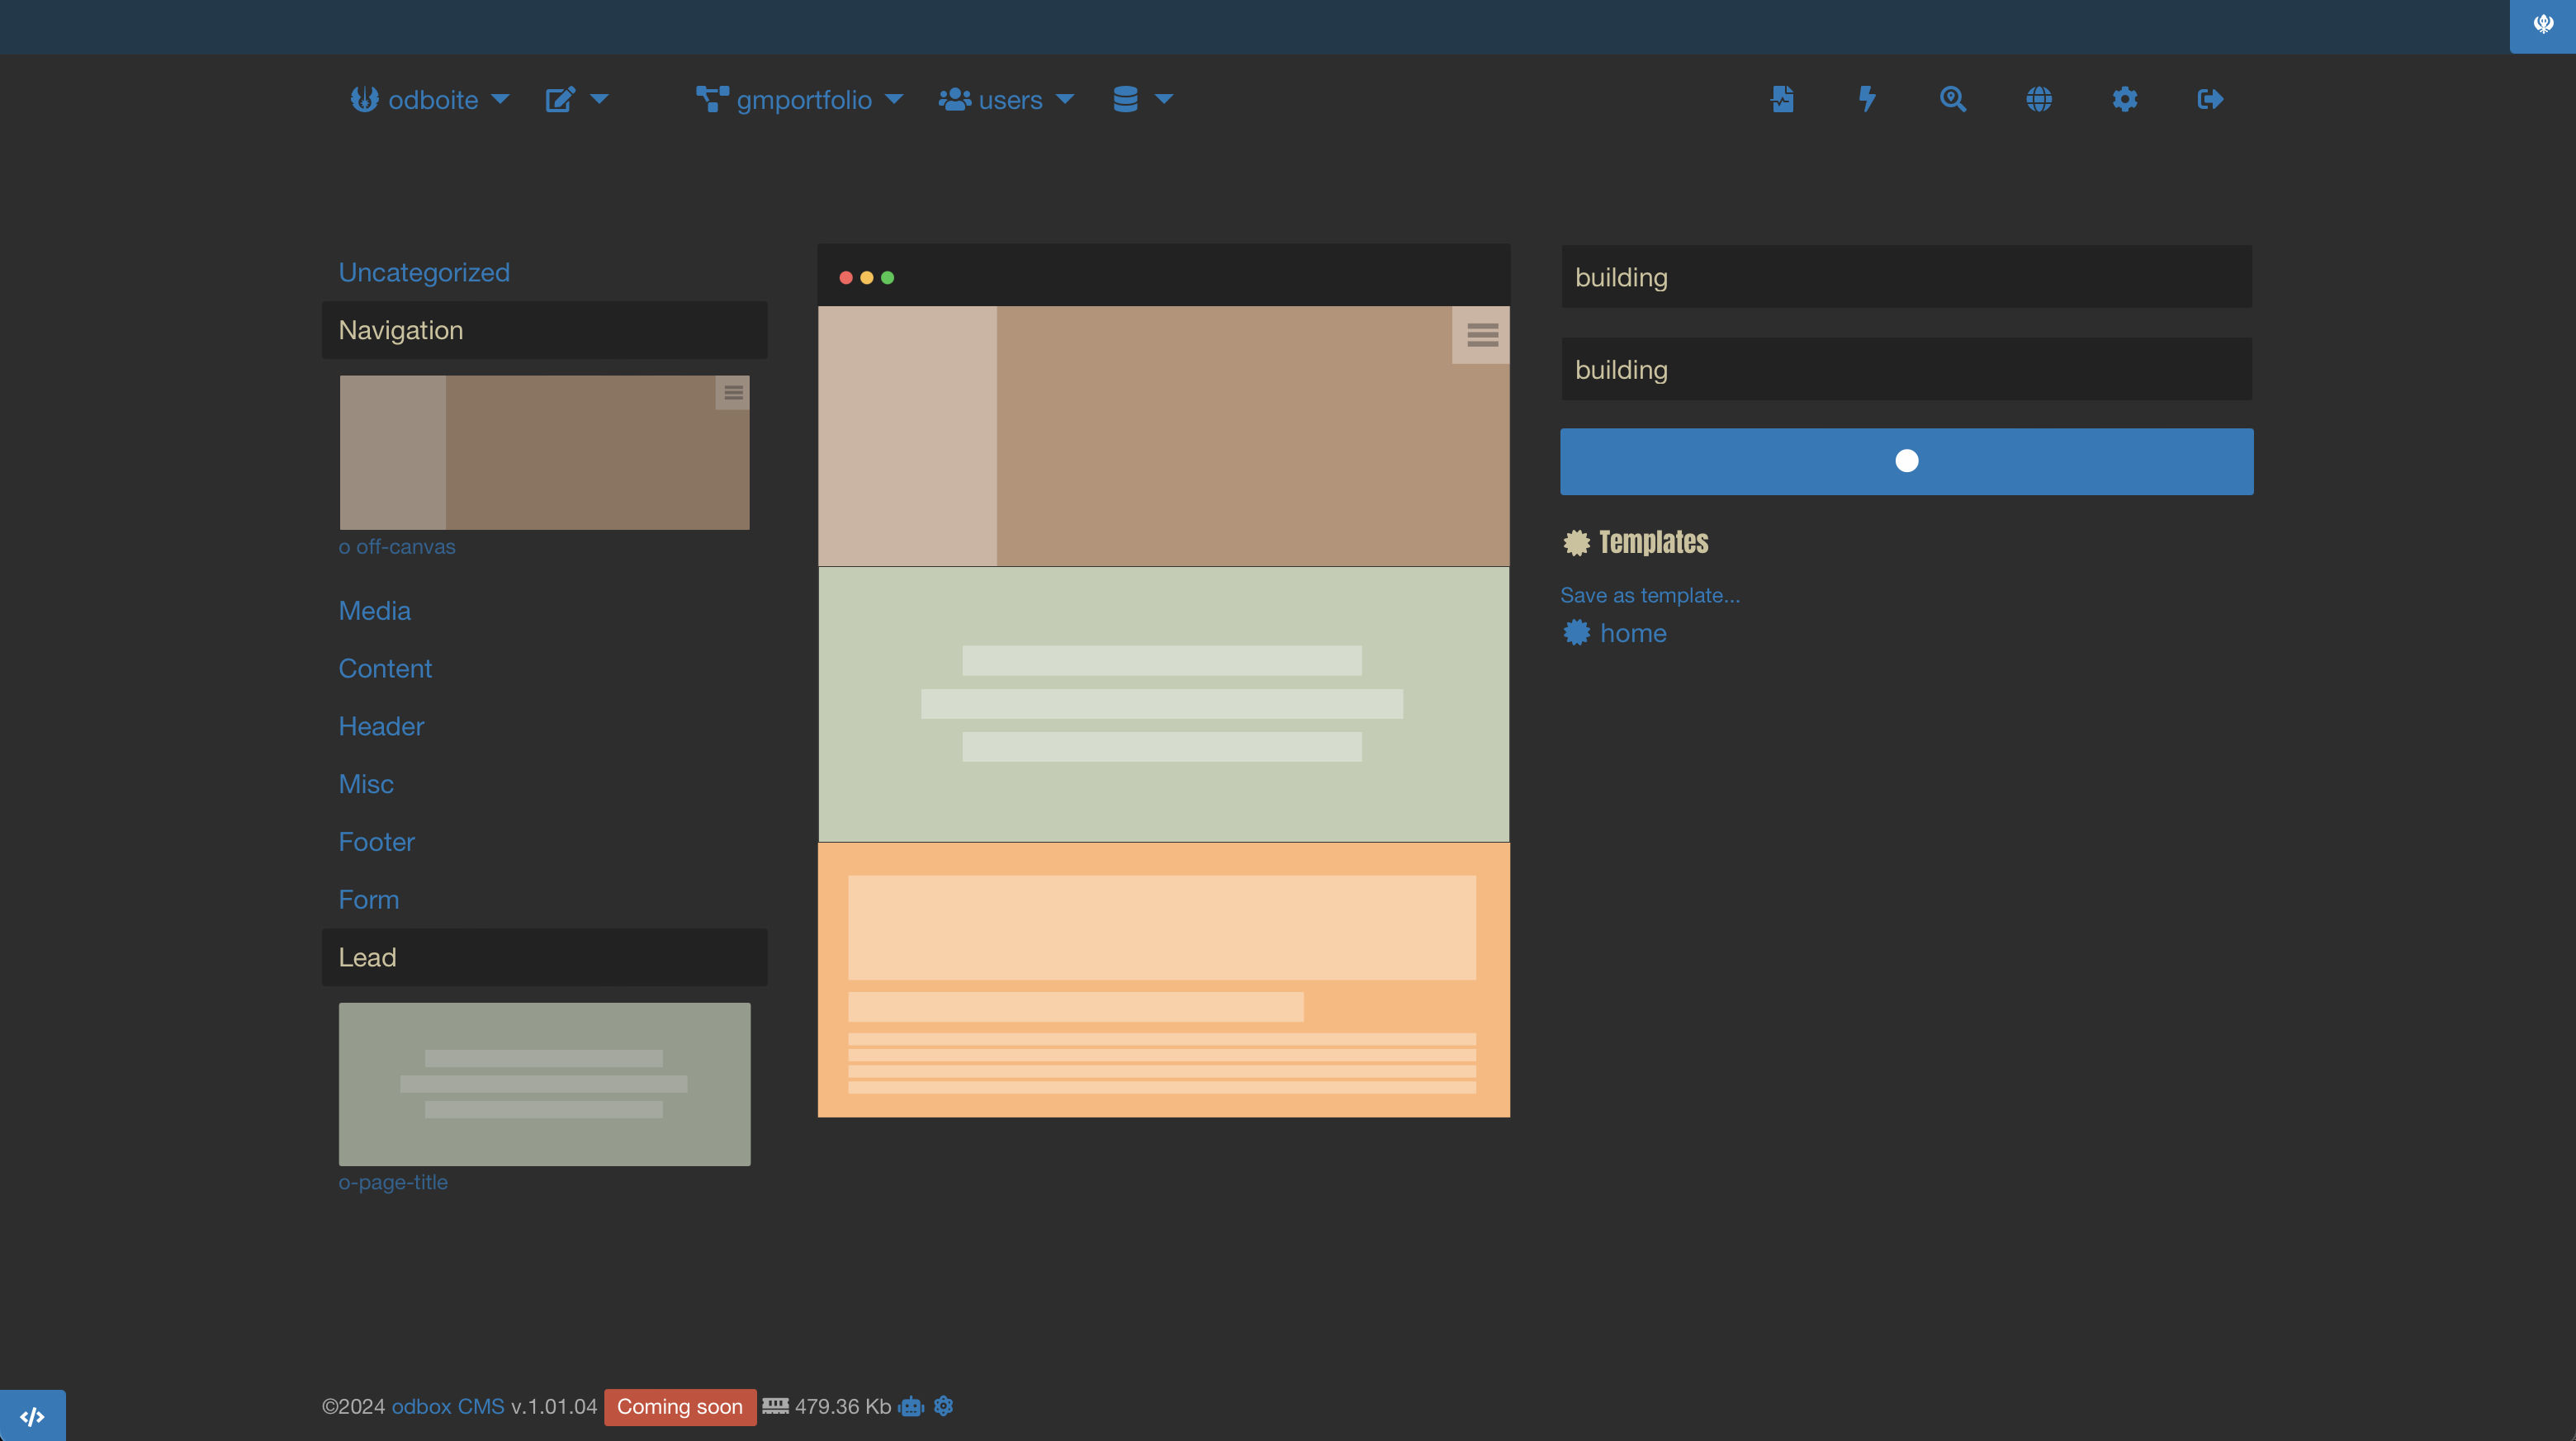This screenshot has width=2576, height=1441.
Task: Select the brown navigation block in preview
Action: point(1164,437)
